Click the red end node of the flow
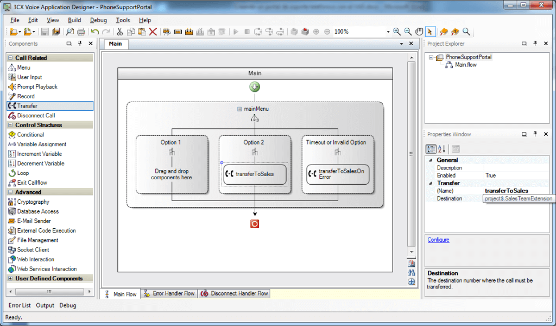Screen dimensions: 556x326 pos(255,224)
